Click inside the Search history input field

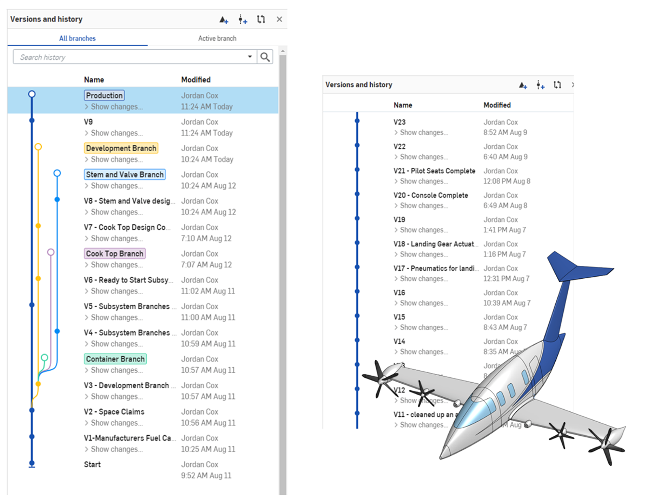122,57
